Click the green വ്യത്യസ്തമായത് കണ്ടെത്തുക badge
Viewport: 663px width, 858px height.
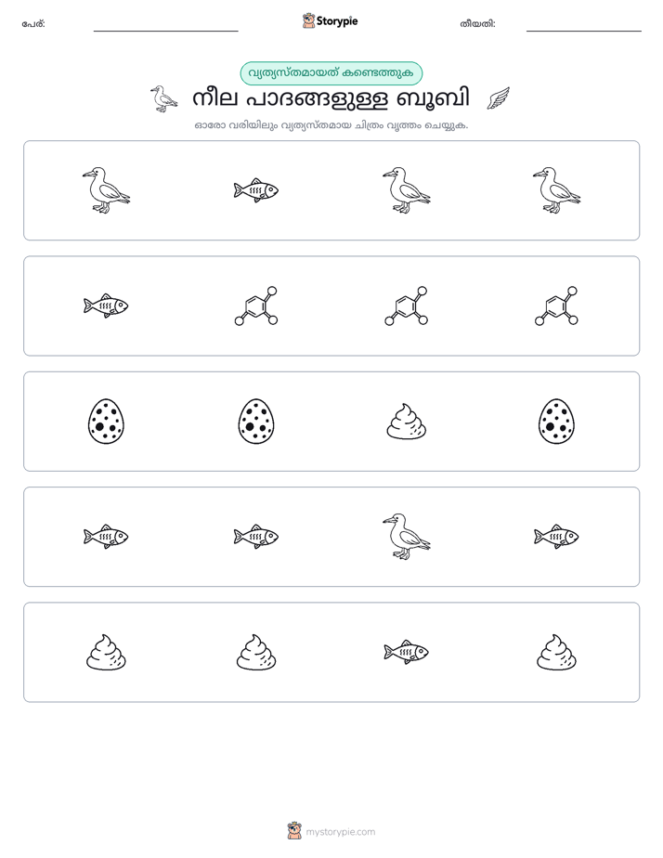pyautogui.click(x=331, y=73)
